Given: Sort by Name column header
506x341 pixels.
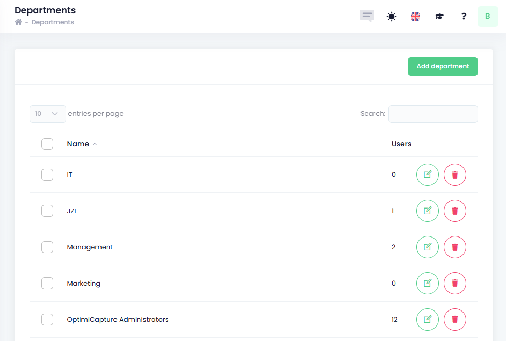Looking at the screenshot, I should tap(78, 144).
